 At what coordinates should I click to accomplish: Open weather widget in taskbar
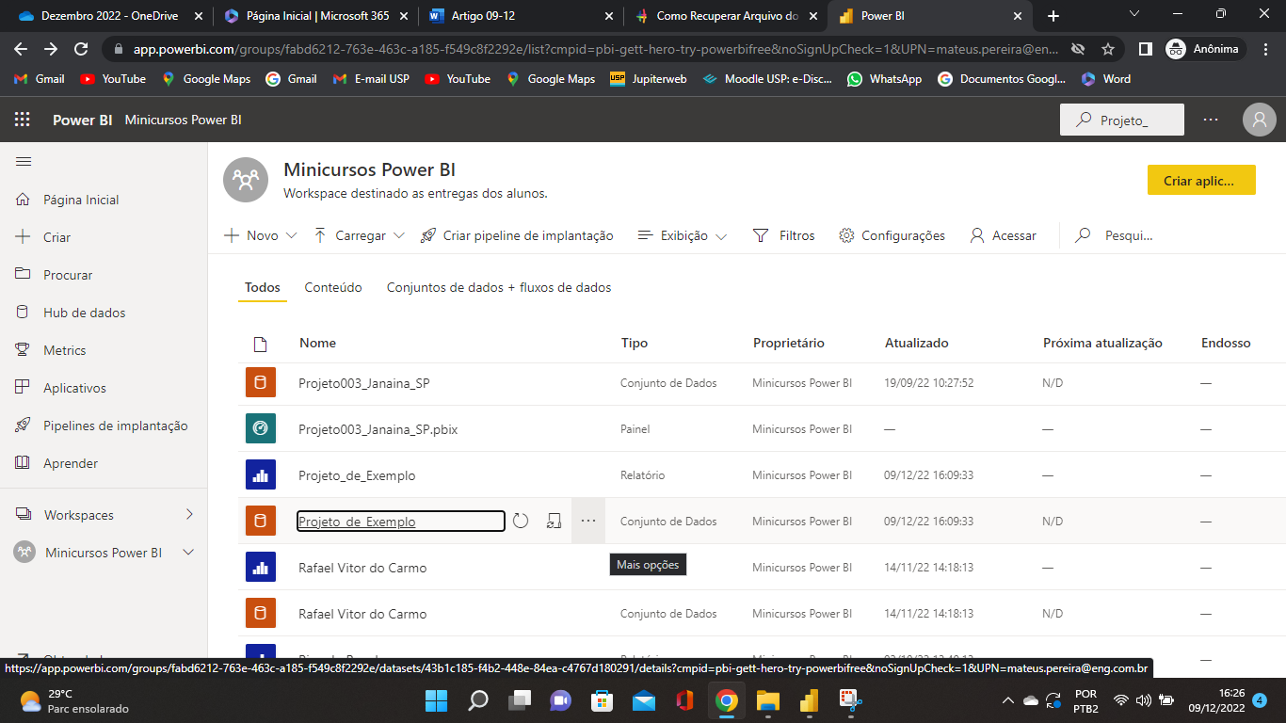click(73, 700)
